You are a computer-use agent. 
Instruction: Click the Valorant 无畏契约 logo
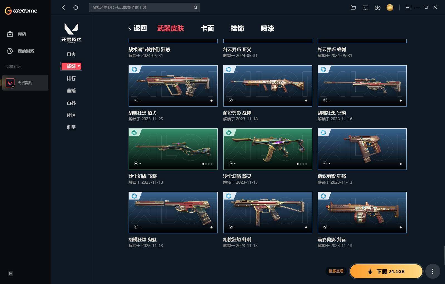click(x=71, y=33)
